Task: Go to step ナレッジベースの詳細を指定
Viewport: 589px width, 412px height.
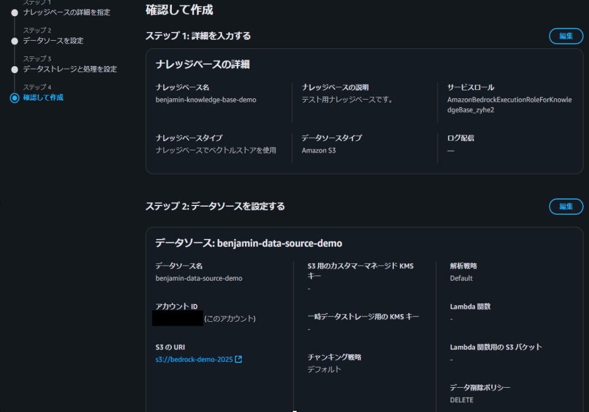Action: click(66, 12)
